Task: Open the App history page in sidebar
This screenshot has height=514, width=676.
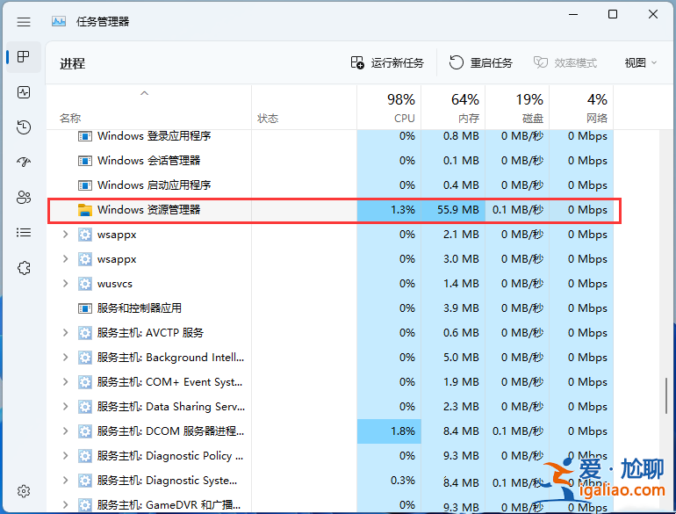Action: [x=24, y=127]
